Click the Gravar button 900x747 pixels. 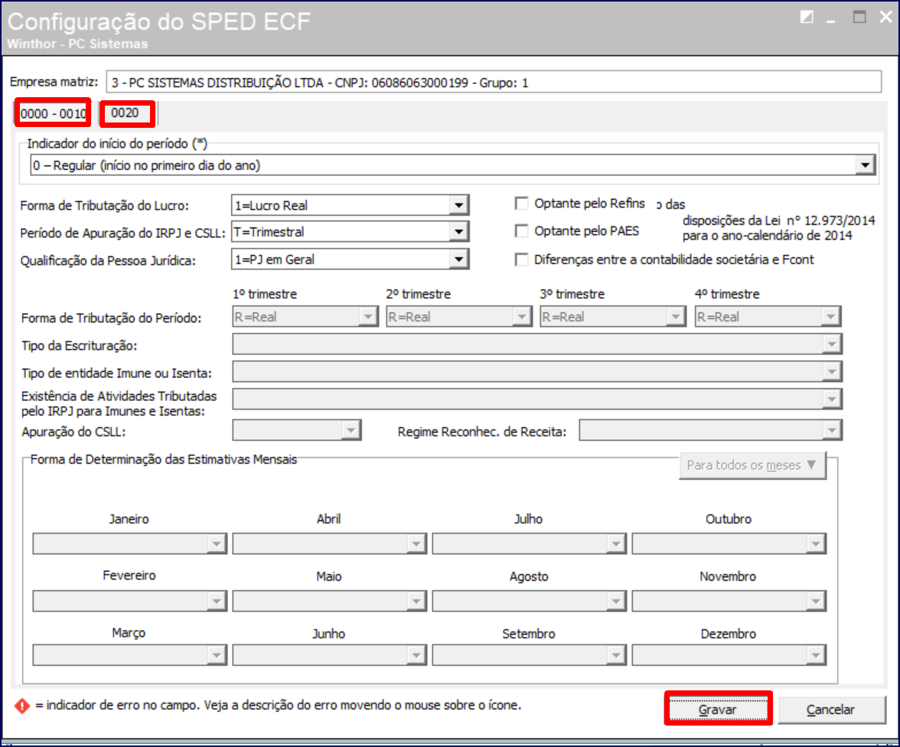(718, 709)
